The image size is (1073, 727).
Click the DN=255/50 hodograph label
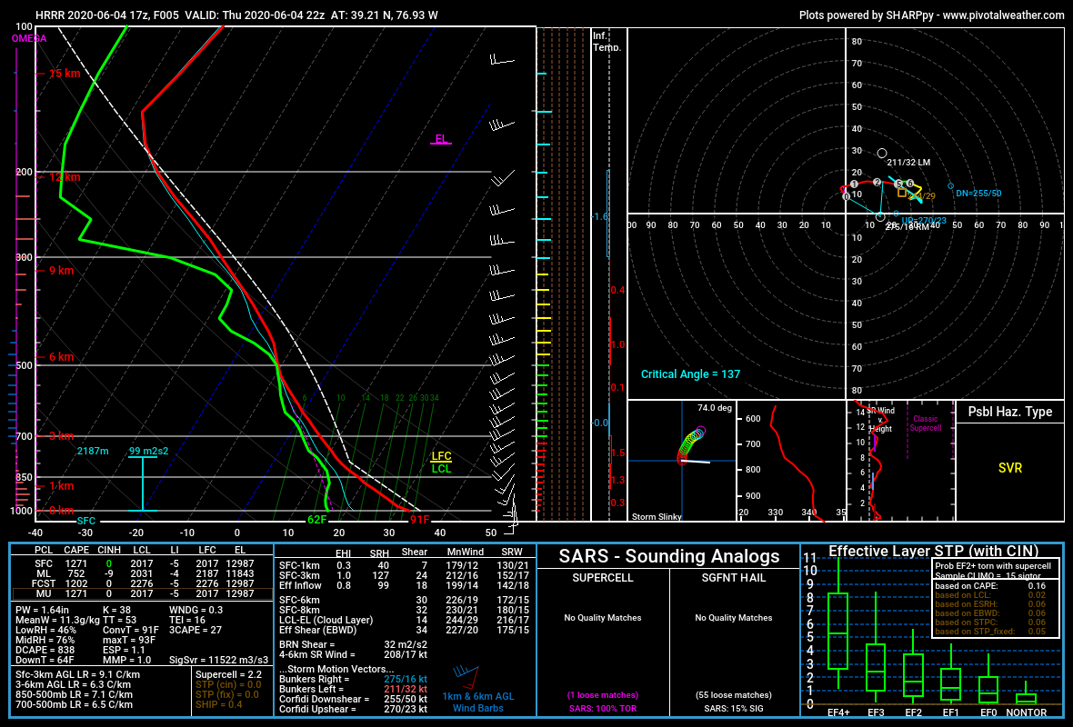tap(978, 194)
